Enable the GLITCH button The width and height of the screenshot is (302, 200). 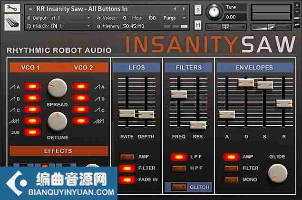pyautogui.click(x=179, y=187)
